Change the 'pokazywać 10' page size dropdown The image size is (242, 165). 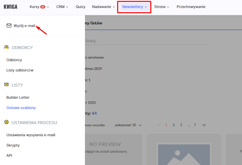(x=128, y=125)
